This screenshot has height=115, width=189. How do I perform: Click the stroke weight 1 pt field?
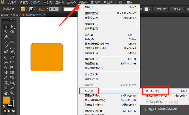[x=54, y=9]
